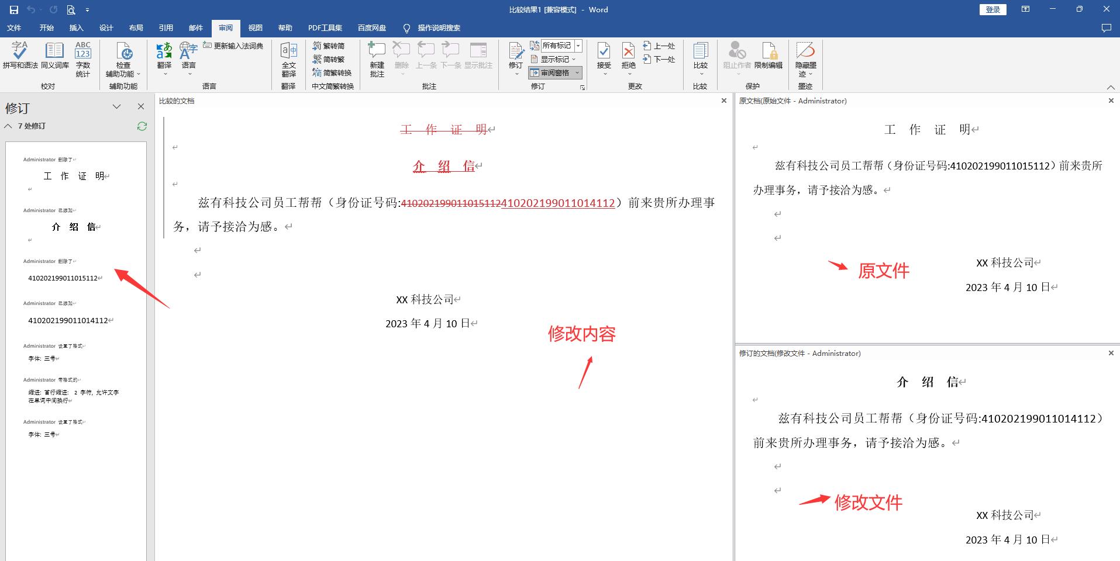1120x561 pixels.
Task: Collapse the 修订 revisions pane list
Action: [x=8, y=126]
